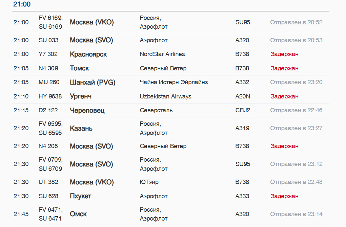Open the Череповец flight details
The height and width of the screenshot is (227, 346).
point(87,110)
